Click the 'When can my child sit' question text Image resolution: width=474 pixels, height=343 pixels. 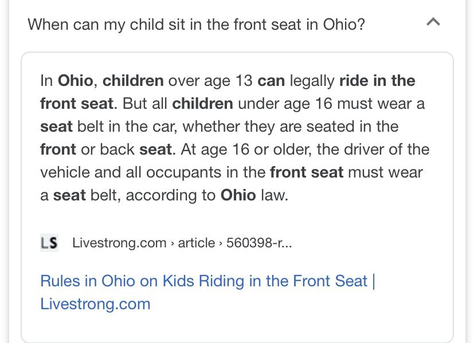point(197,25)
